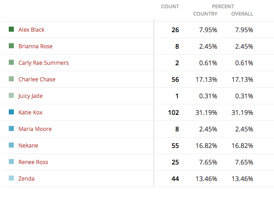Click green swatch beside Brianna Rose

[x=12, y=46]
